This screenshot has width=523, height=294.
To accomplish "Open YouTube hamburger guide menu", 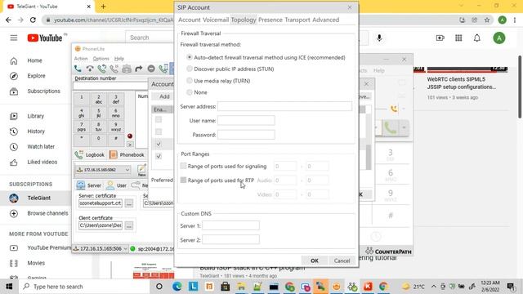I will [14, 38].
